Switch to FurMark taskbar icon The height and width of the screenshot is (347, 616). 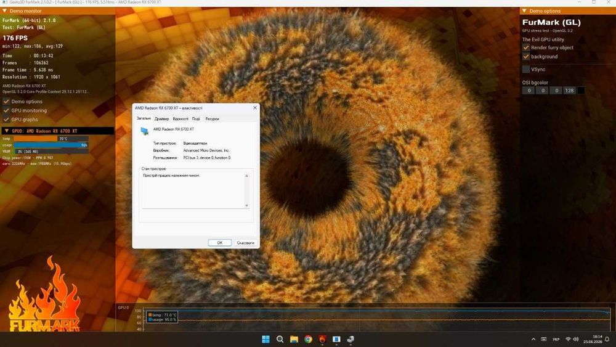322,339
